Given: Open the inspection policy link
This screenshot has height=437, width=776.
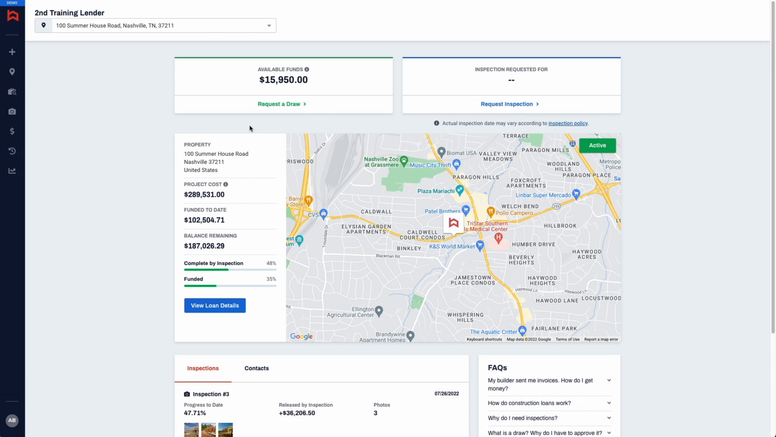Looking at the screenshot, I should coord(567,123).
